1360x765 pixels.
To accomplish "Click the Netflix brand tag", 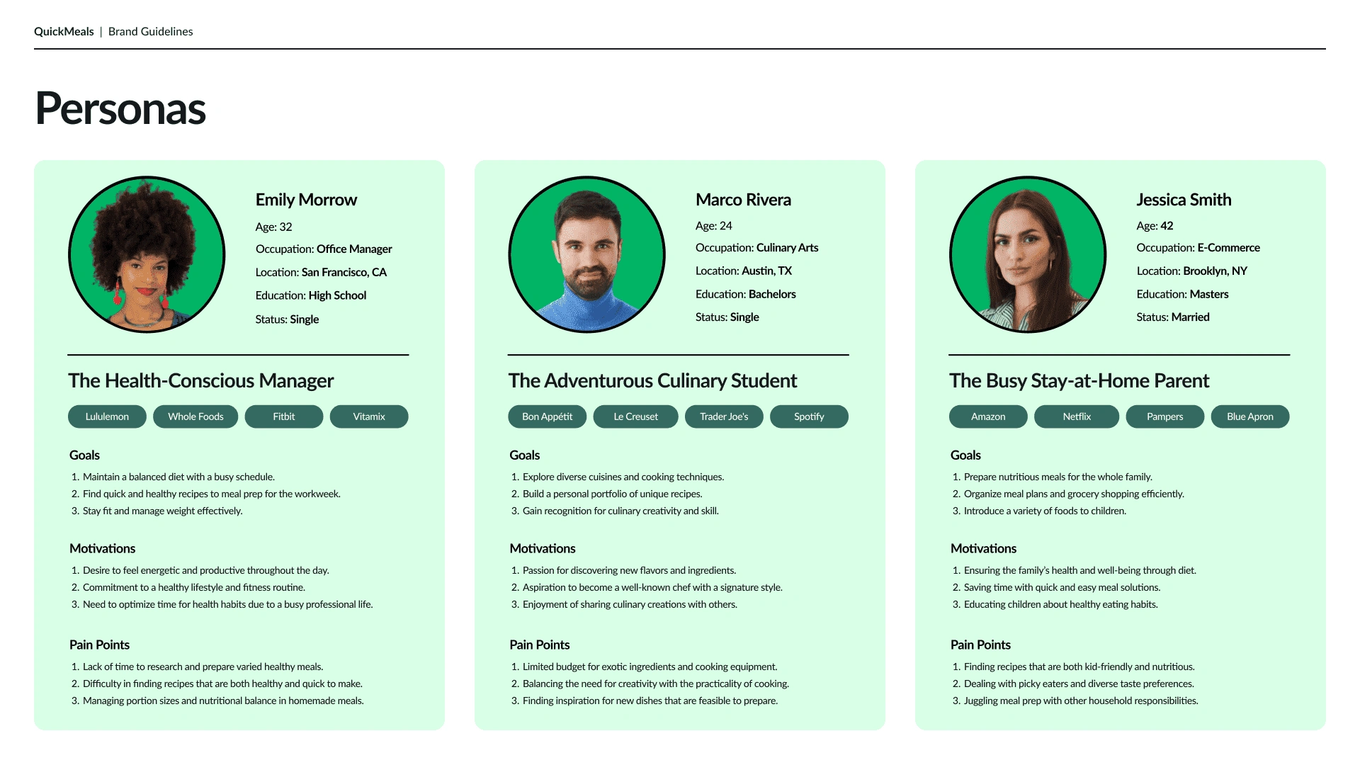I will [1076, 416].
